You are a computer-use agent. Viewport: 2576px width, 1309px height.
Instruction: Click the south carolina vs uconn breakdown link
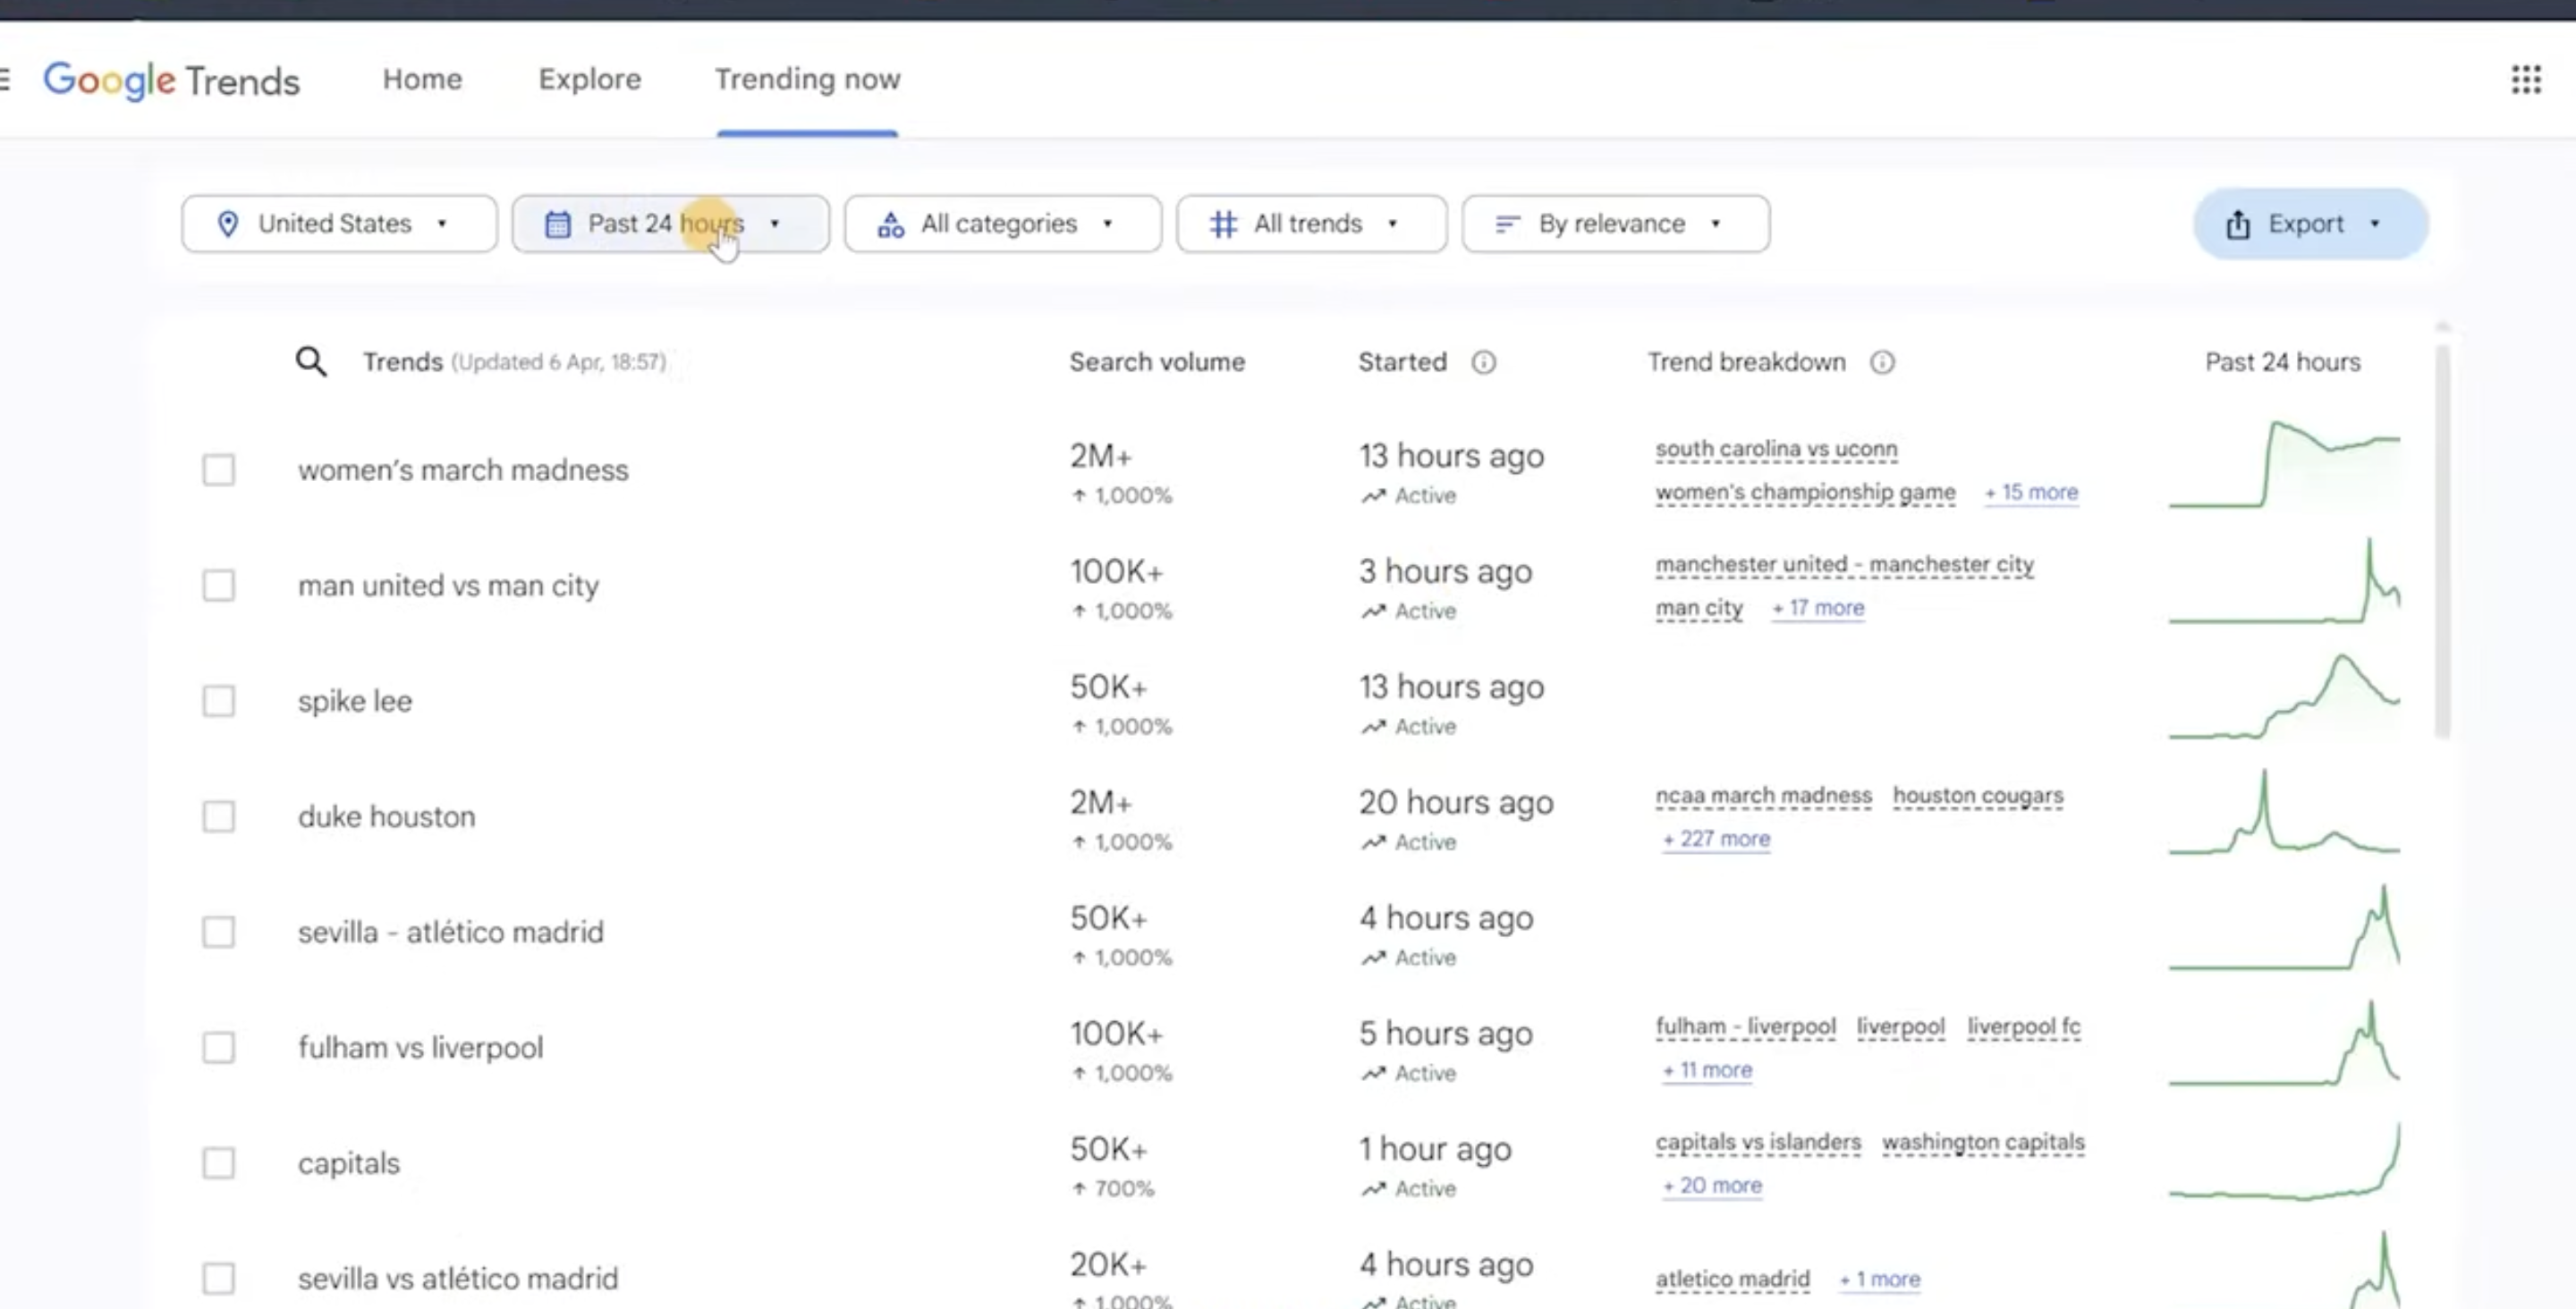click(1776, 449)
